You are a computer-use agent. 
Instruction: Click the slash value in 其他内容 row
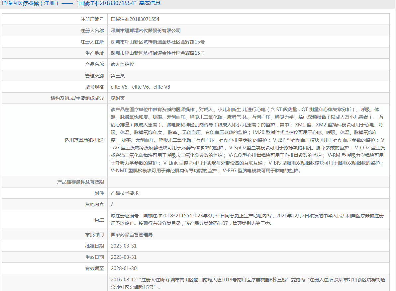coord(112,204)
